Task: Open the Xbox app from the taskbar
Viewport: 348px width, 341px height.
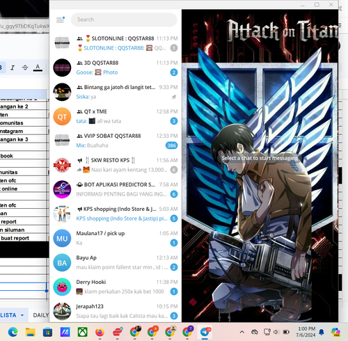Action: (82, 333)
